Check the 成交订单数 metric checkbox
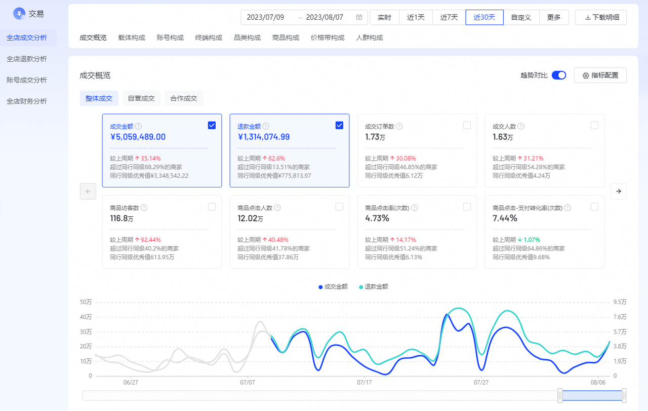Viewport: 648px width, 411px height. click(x=467, y=125)
